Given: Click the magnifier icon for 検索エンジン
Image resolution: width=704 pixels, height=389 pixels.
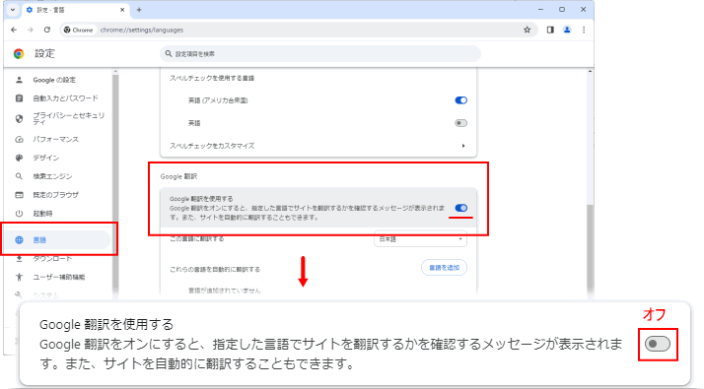Looking at the screenshot, I should 19,176.
